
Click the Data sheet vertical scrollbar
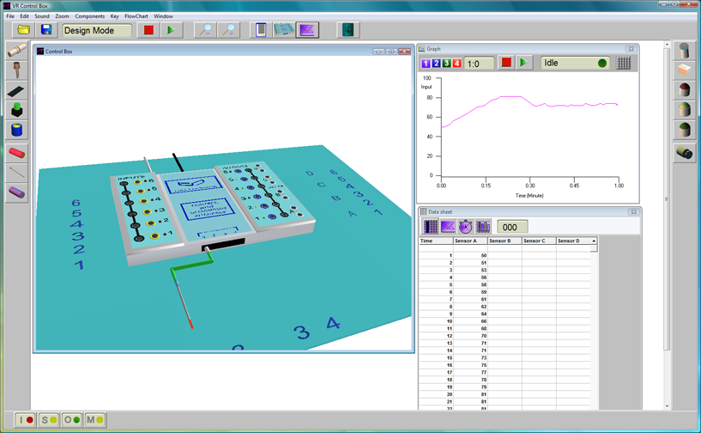pos(594,326)
